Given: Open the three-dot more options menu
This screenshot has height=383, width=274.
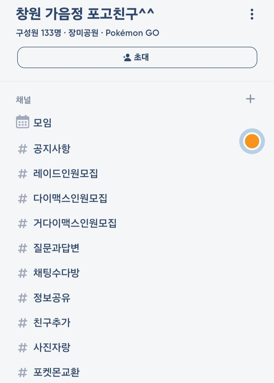Looking at the screenshot, I should (252, 14).
